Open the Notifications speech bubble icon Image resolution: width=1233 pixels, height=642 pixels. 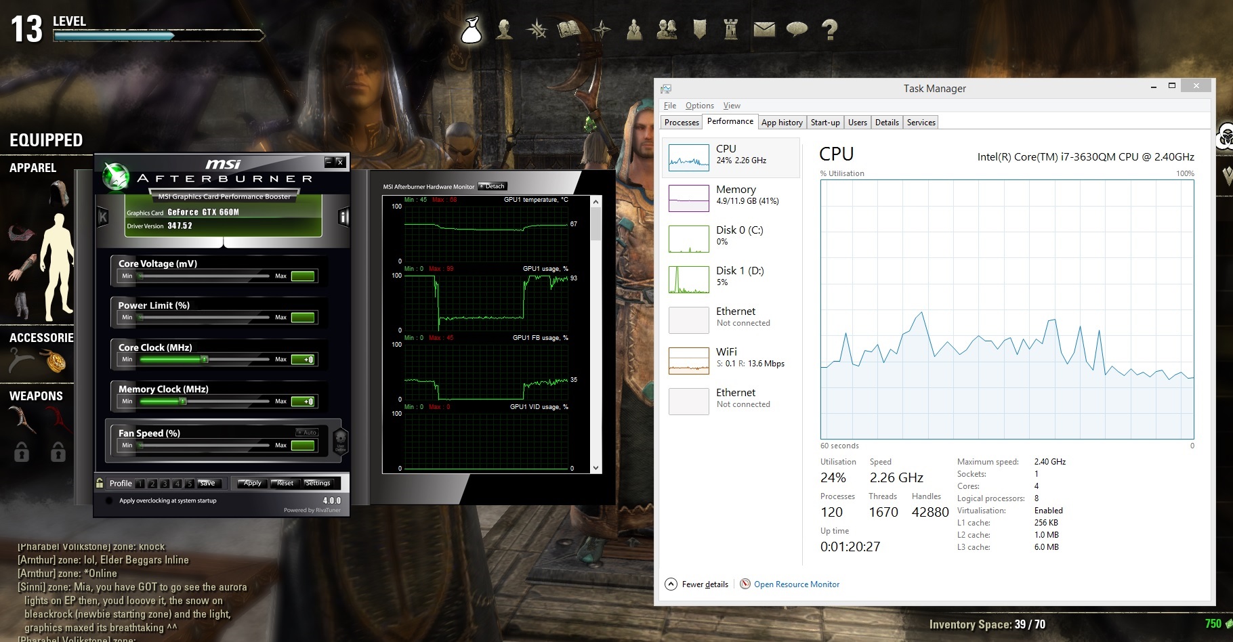797,29
